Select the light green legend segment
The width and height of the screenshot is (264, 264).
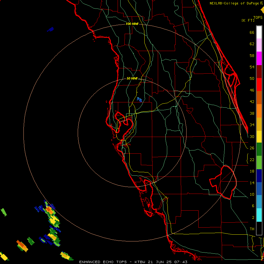[259, 163]
